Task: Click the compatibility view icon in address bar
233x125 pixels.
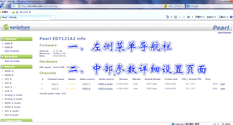Action: click(173, 6)
